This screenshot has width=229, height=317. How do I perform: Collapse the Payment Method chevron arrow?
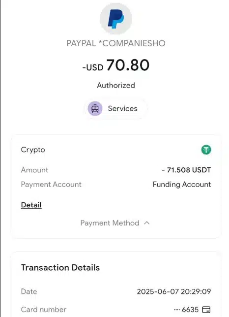pyautogui.click(x=147, y=223)
